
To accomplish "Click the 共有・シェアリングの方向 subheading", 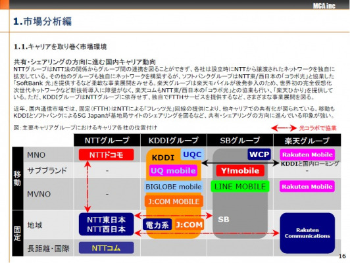I will pos(85,62).
